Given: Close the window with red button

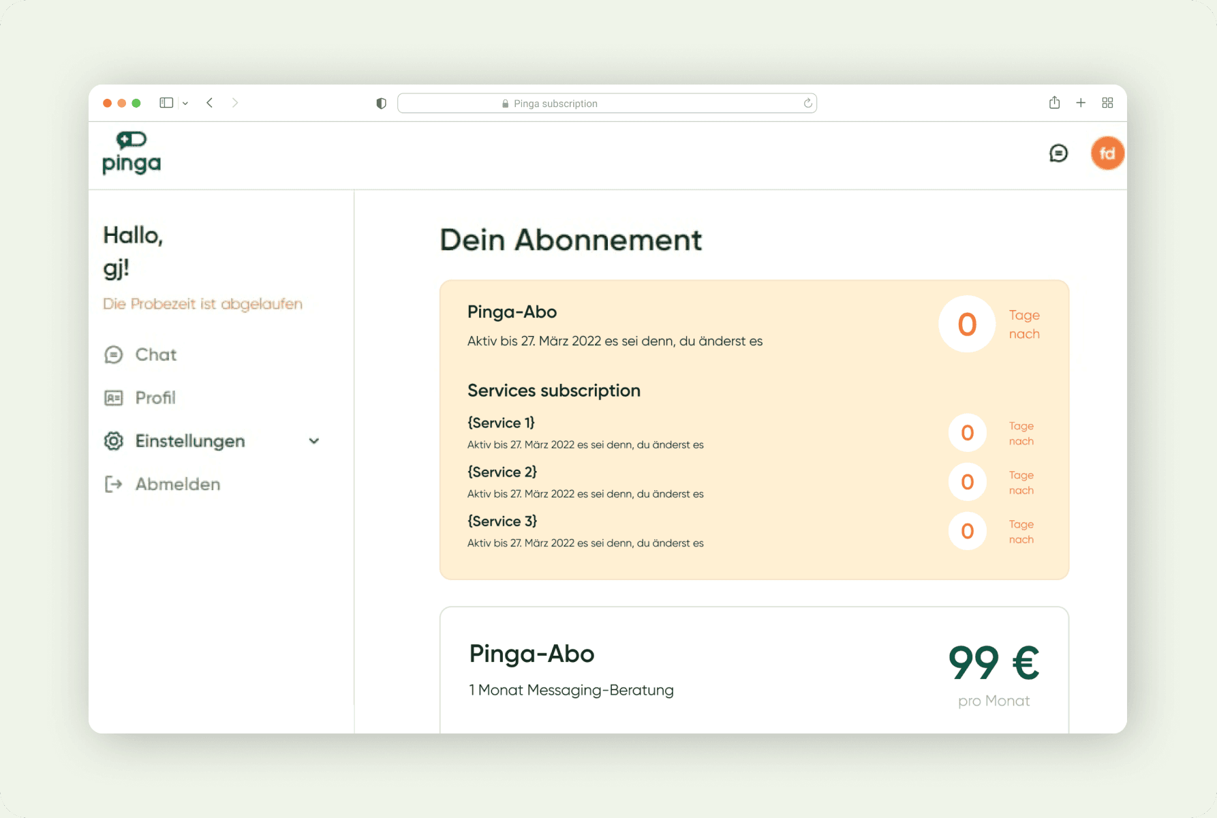Looking at the screenshot, I should pos(107,103).
